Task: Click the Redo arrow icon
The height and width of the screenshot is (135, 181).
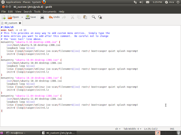Action: (x=64, y=17)
